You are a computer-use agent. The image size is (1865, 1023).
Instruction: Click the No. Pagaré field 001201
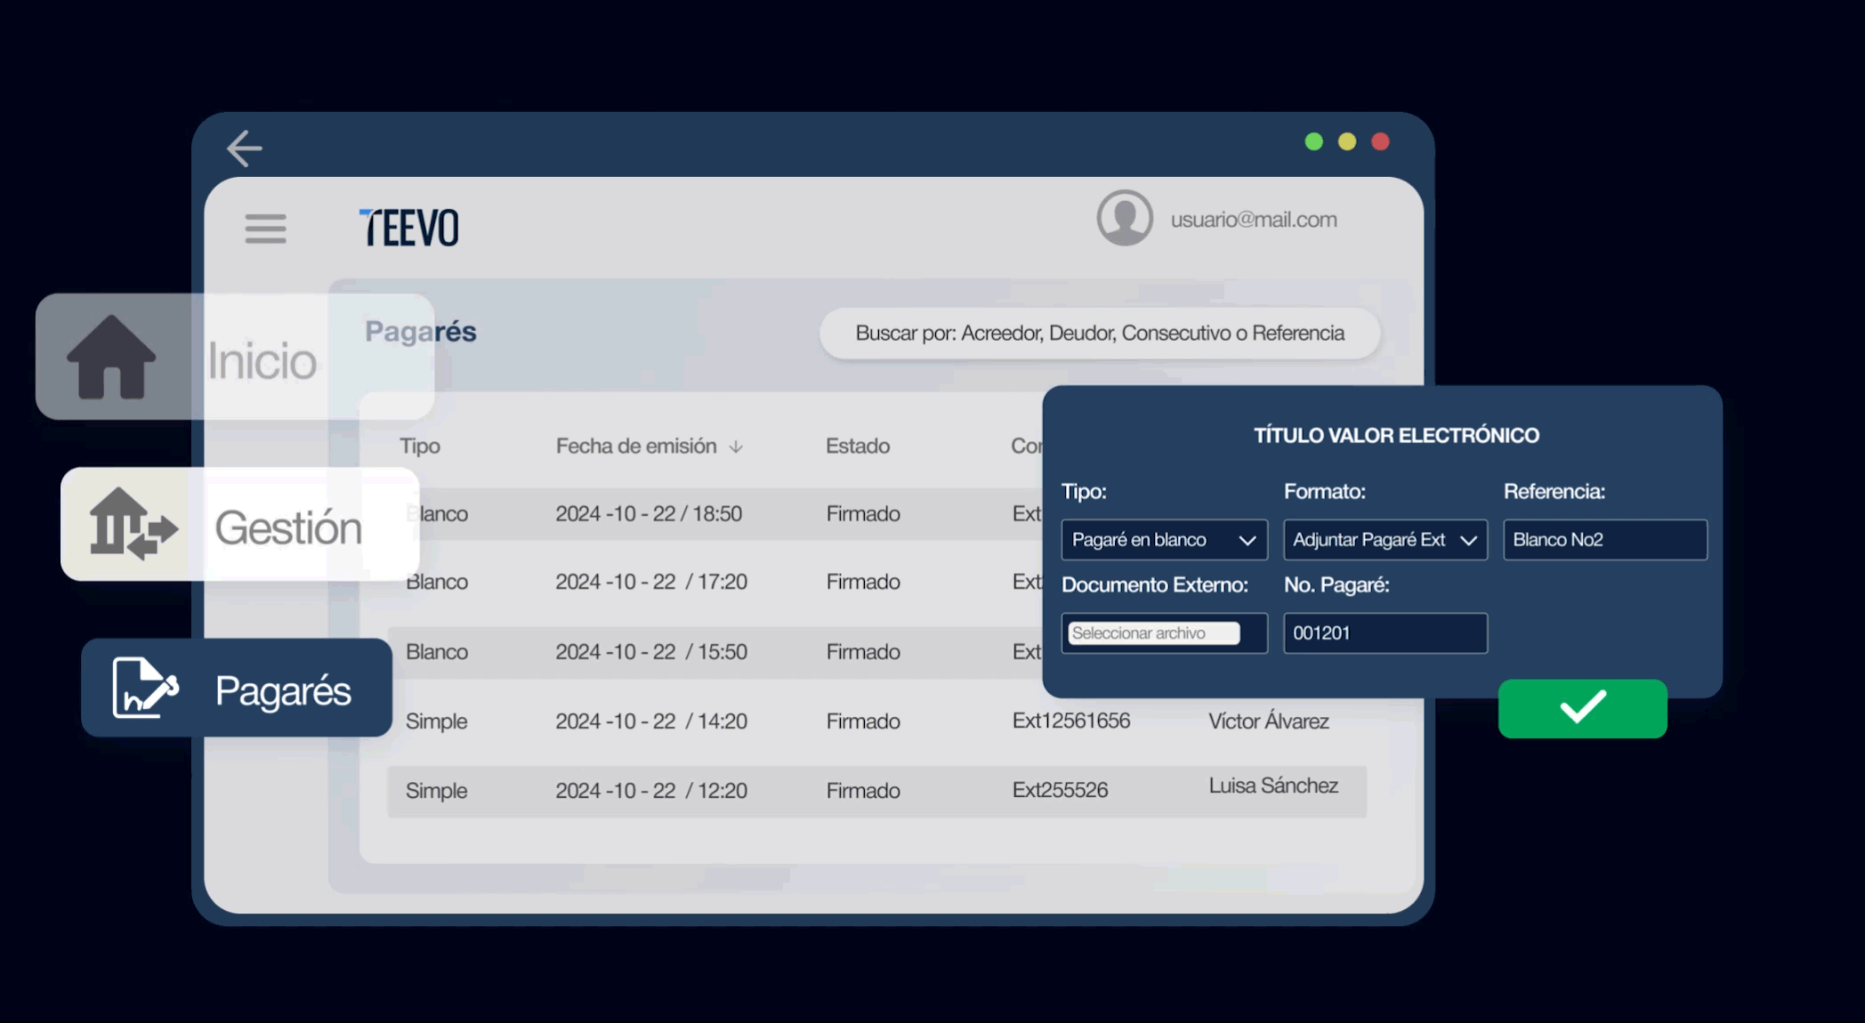(1385, 633)
